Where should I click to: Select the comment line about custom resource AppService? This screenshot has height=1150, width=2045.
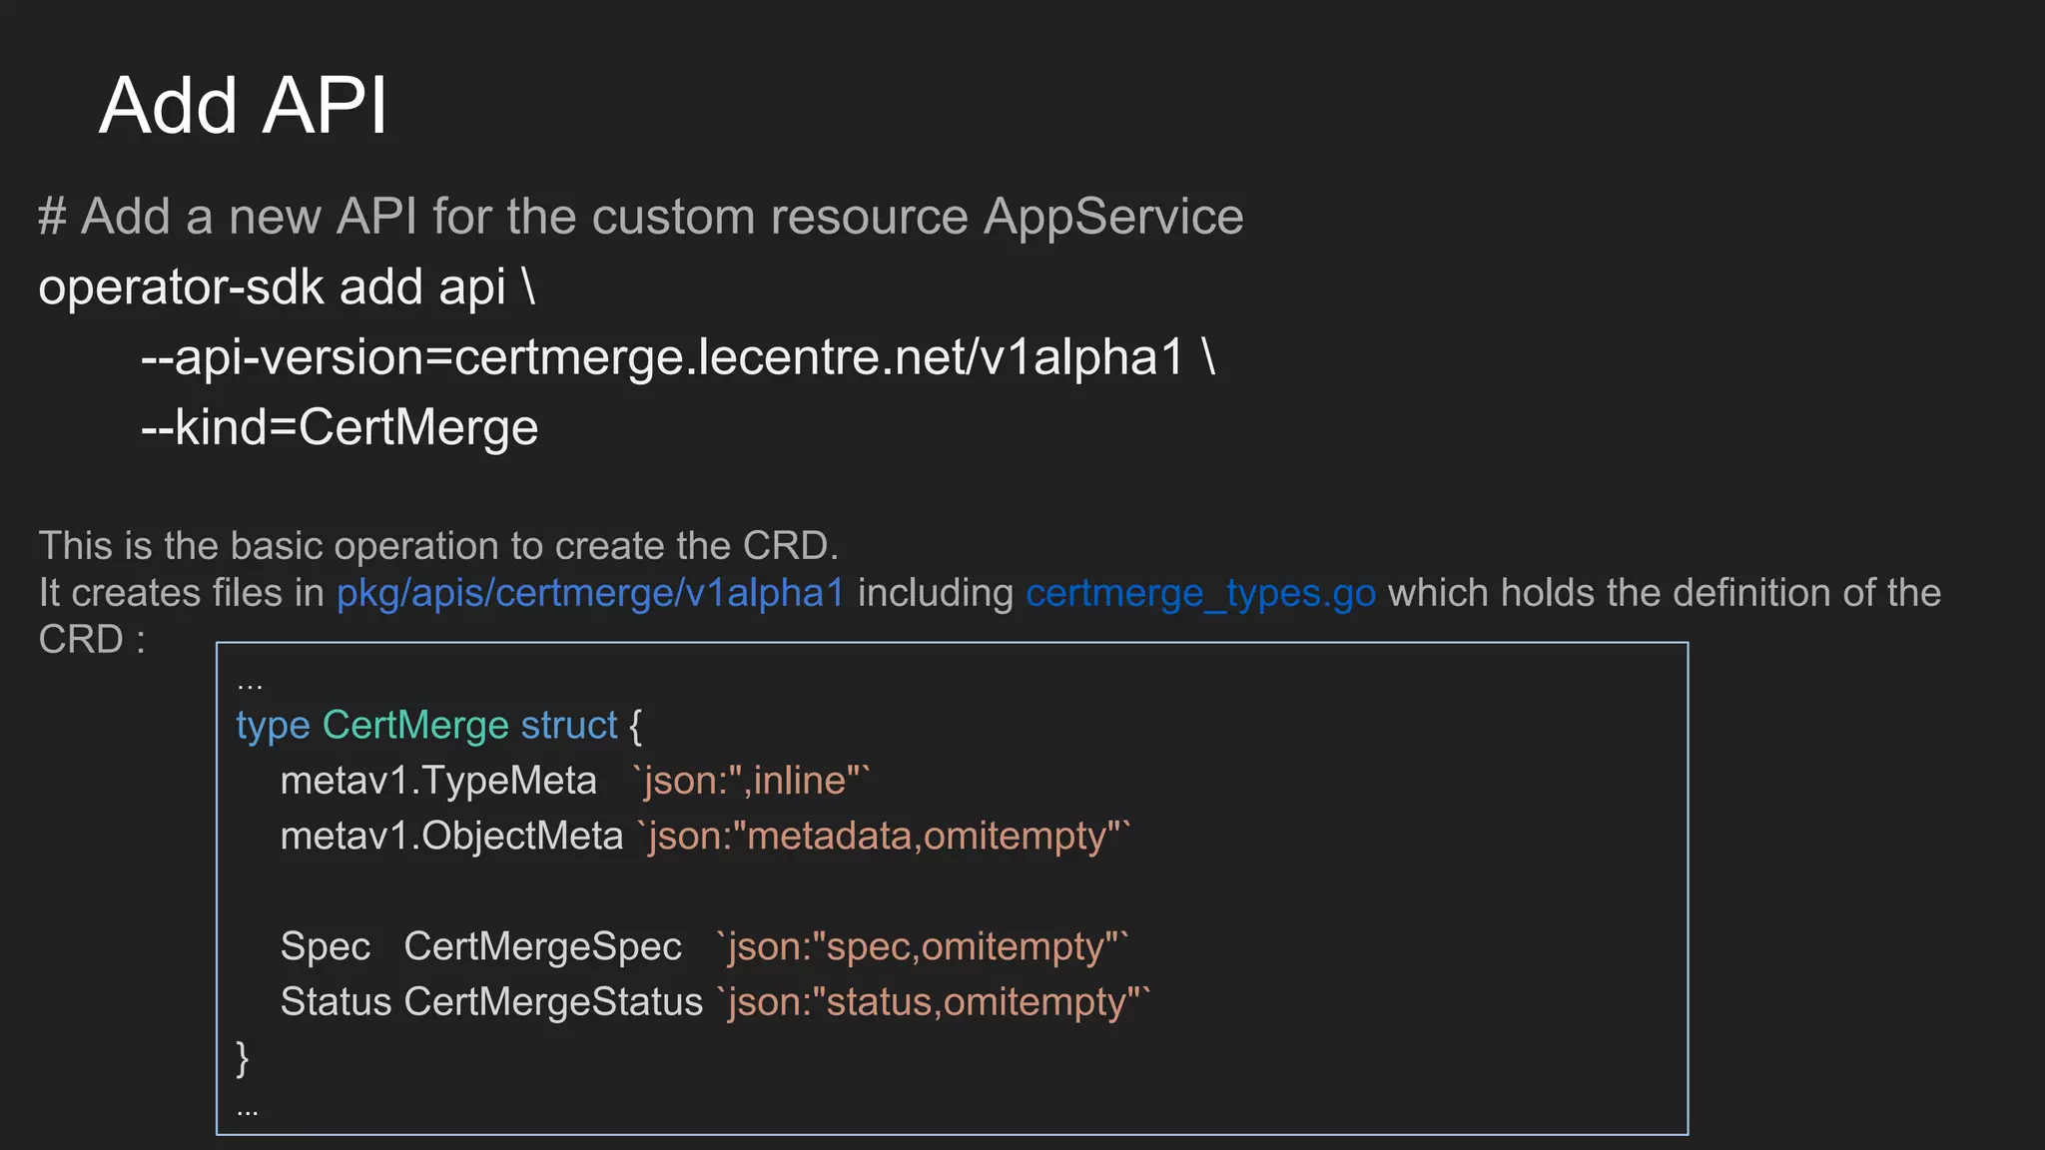tap(641, 217)
